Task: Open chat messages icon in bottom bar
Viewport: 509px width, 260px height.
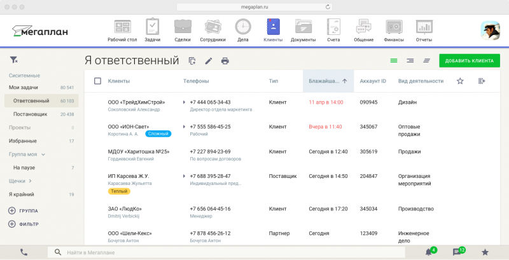Action: 456,252
